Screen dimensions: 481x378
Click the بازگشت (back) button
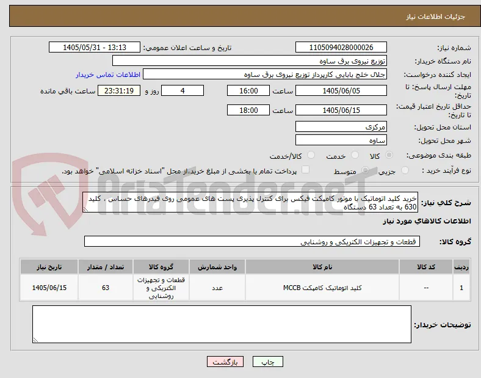click(x=225, y=362)
